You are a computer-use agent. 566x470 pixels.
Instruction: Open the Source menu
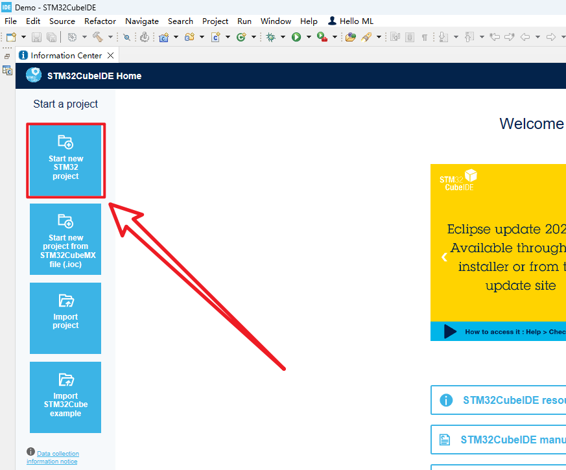62,21
